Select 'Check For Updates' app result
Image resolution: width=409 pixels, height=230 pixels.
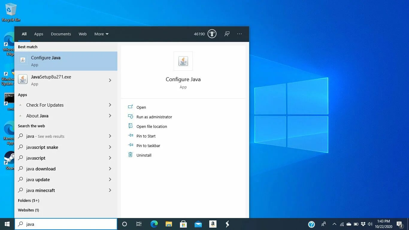click(x=45, y=105)
